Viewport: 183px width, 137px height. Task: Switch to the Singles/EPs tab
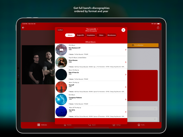click(x=81, y=35)
